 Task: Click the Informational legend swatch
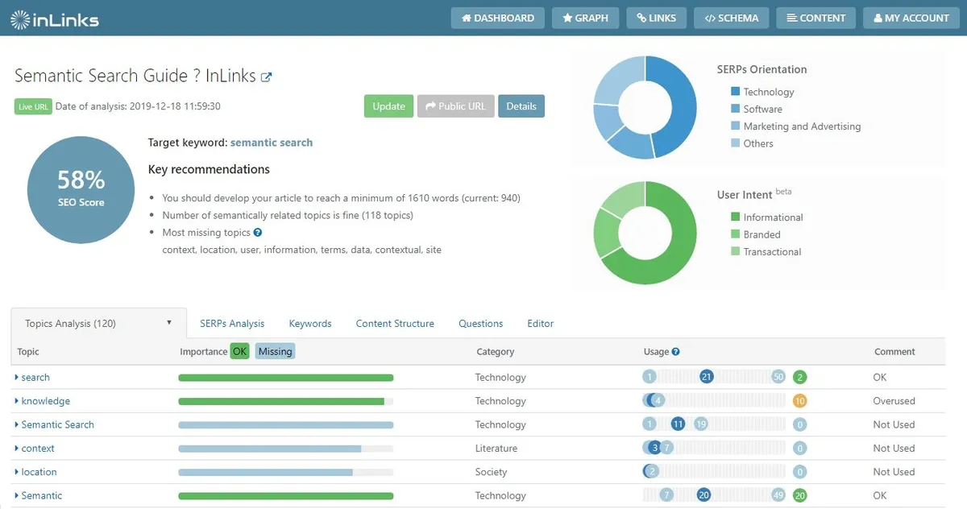pyautogui.click(x=735, y=217)
